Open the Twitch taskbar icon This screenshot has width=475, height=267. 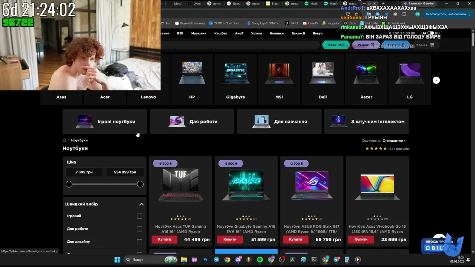coord(194,260)
